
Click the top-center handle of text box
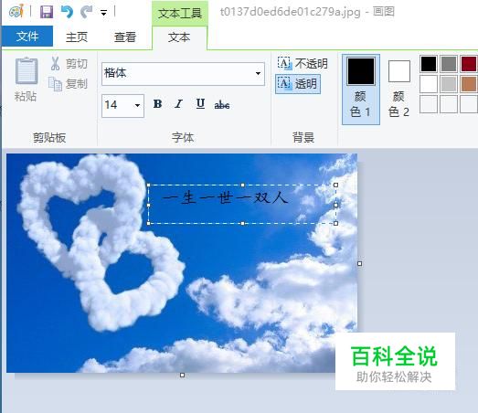tap(243, 185)
